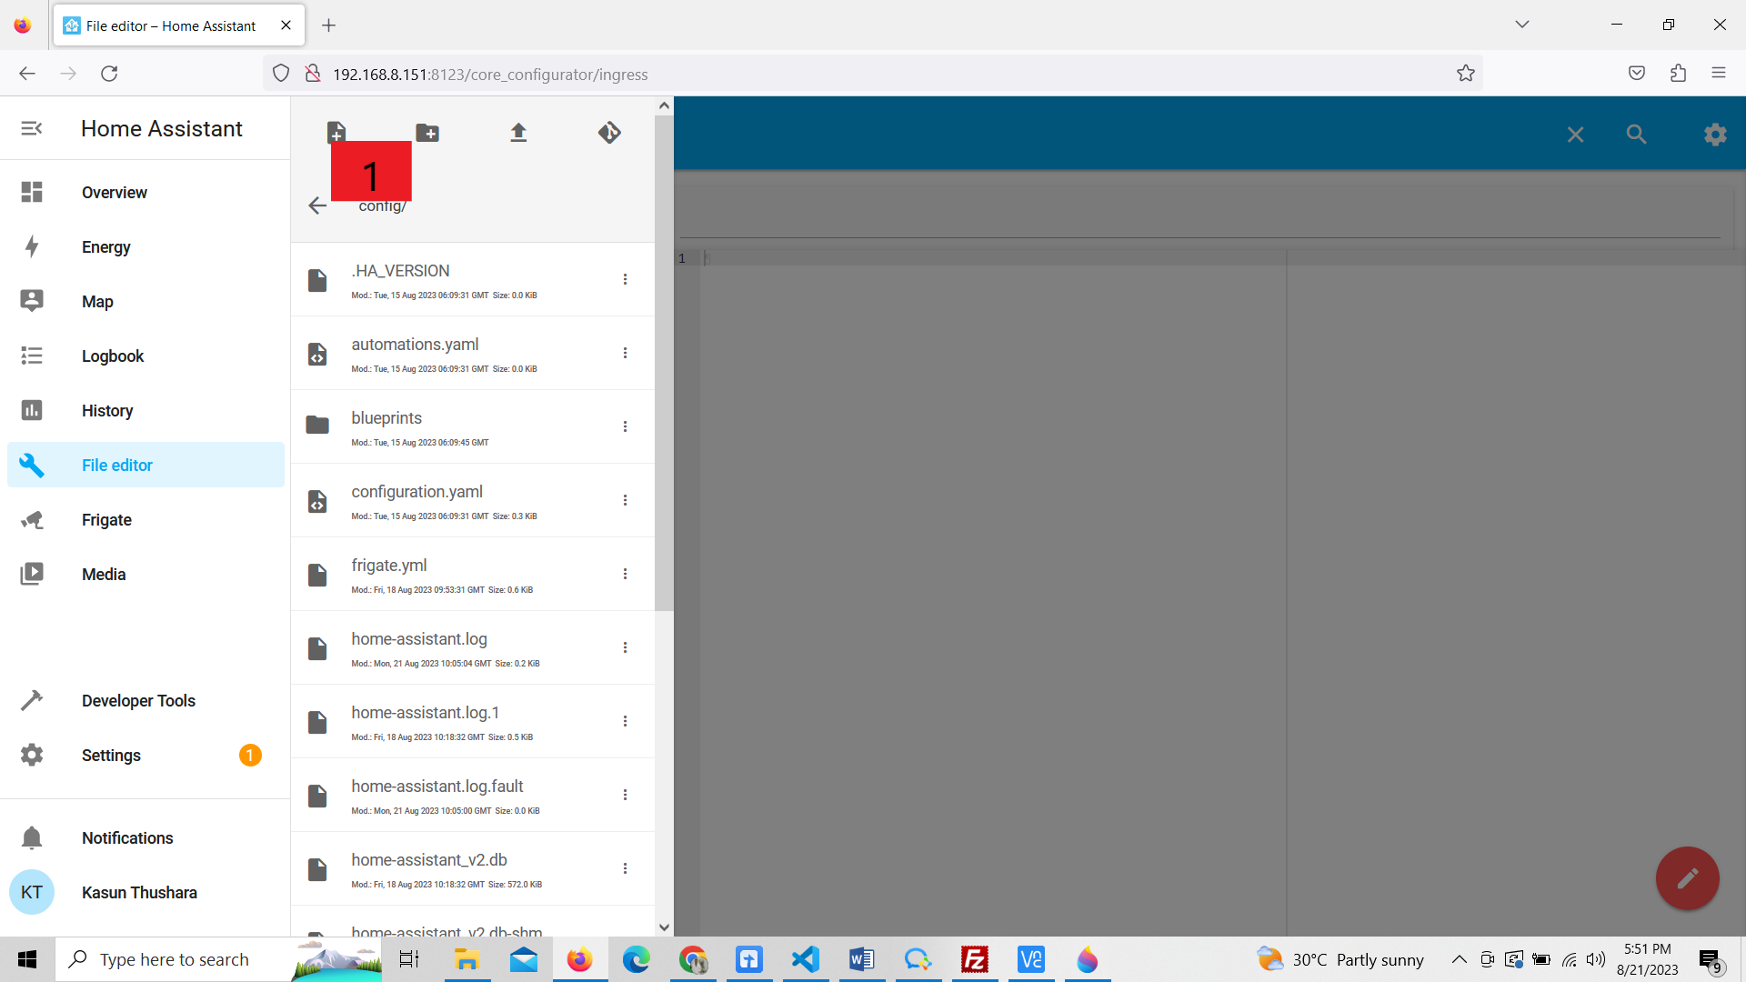Open the Windows Start menu
Image resolution: width=1746 pixels, height=982 pixels.
point(27,959)
